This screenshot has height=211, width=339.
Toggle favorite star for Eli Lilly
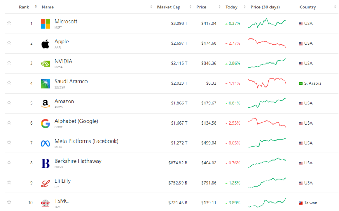coord(9,182)
